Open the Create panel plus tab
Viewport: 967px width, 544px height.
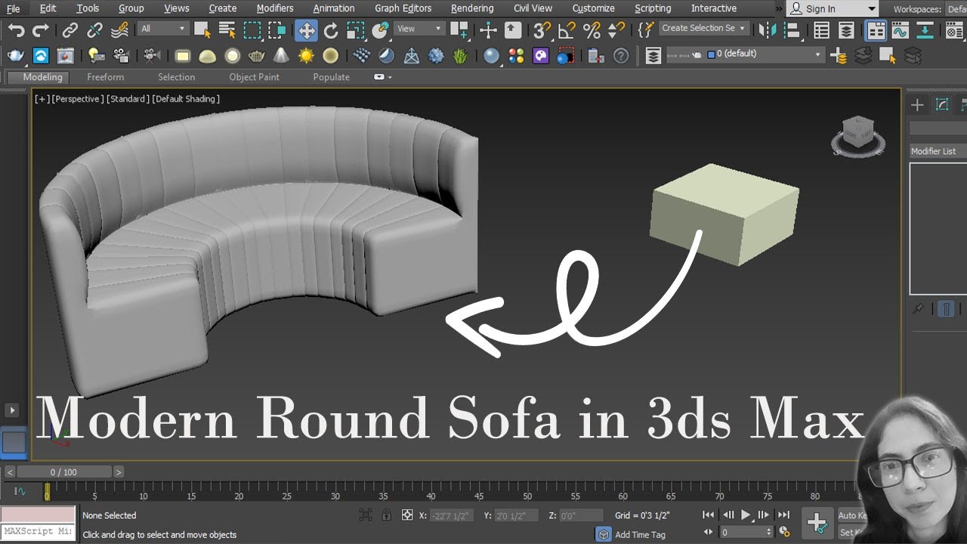[x=917, y=105]
